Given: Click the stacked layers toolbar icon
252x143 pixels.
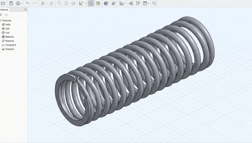Looking at the screenshot, I should [73, 4].
